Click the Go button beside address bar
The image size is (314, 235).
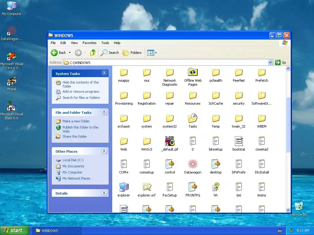tap(281, 62)
